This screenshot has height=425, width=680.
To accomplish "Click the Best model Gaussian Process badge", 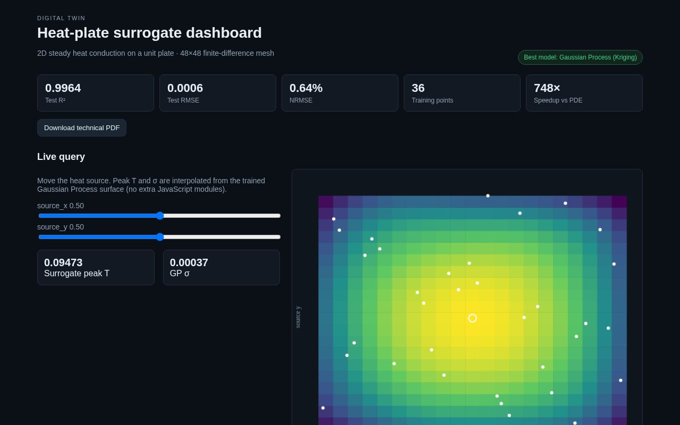I will (x=580, y=57).
